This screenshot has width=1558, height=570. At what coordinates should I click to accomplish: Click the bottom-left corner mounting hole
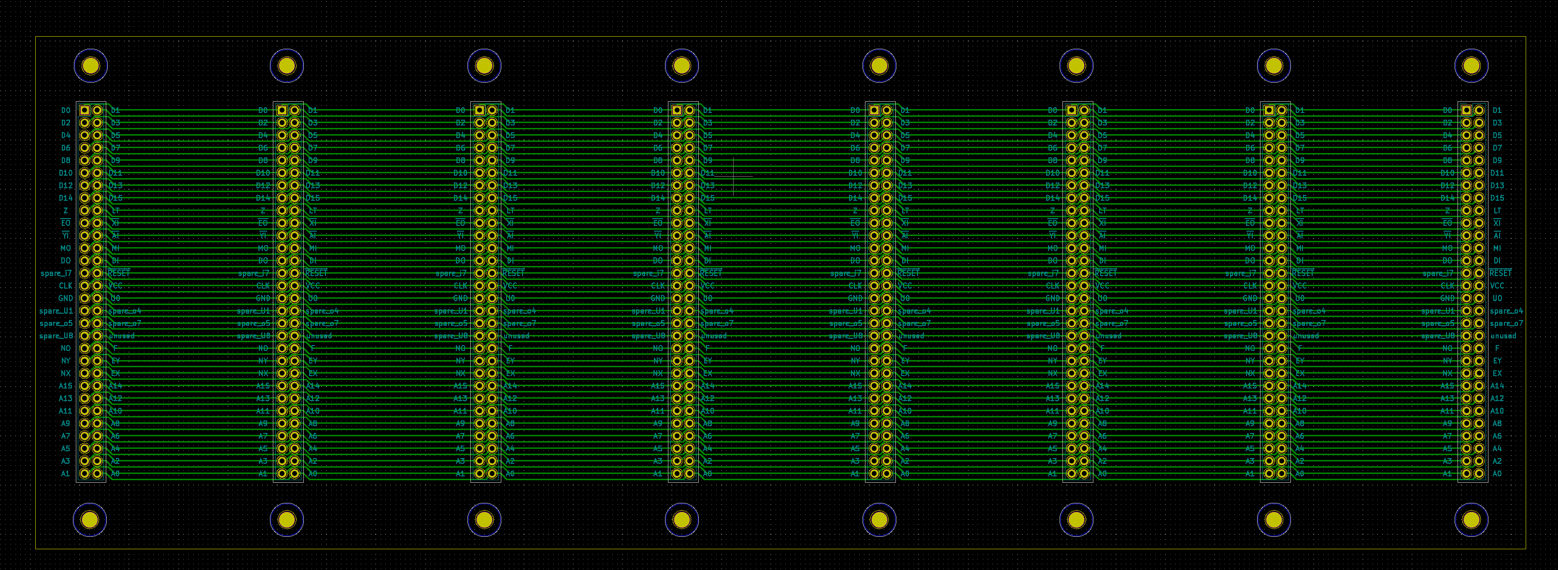tap(89, 519)
